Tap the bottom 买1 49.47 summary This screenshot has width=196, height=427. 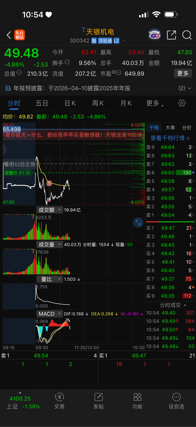(x=147, y=356)
